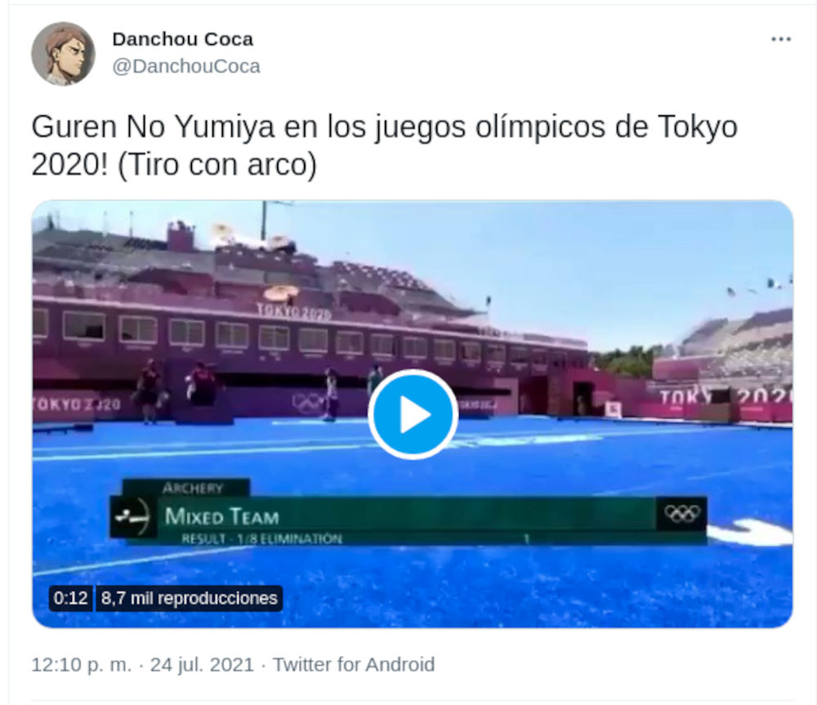Open the @DanchouCoca handle link
This screenshot has height=705, width=817.
[186, 66]
